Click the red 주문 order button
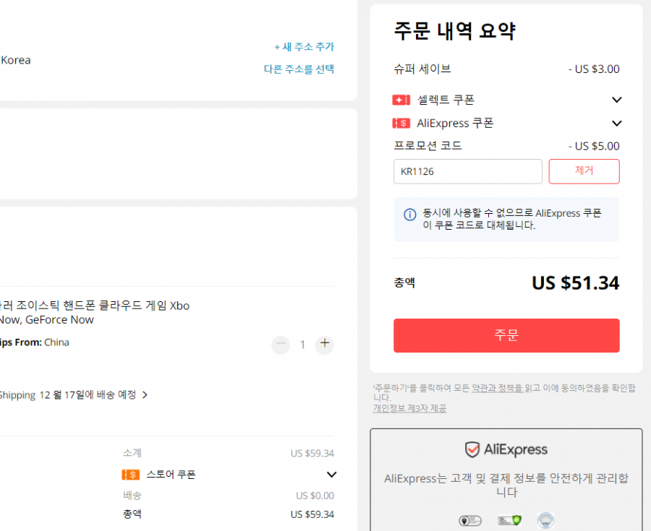This screenshot has width=651, height=531. (x=506, y=335)
